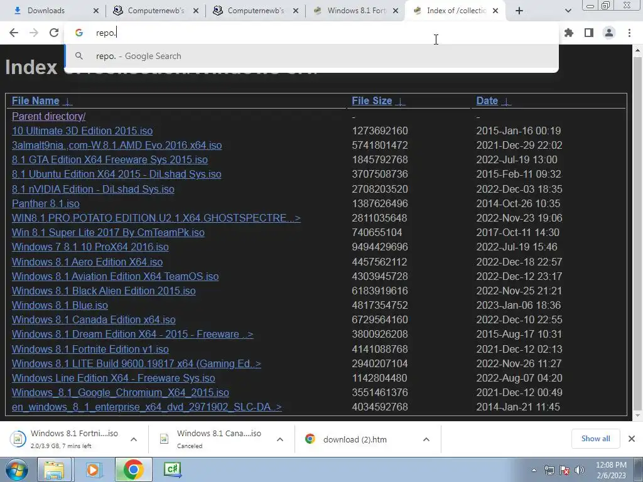Open the Chrome extensions puzzle icon
Image resolution: width=643 pixels, height=482 pixels.
(569, 33)
